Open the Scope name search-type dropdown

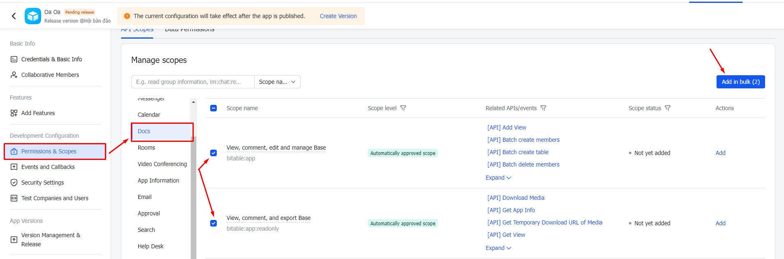[277, 82]
